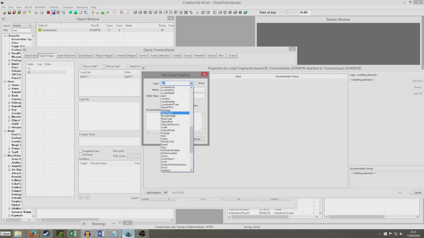Click the C box toolbar icon
Screen dimensions: 424x238
[x=215, y=13]
